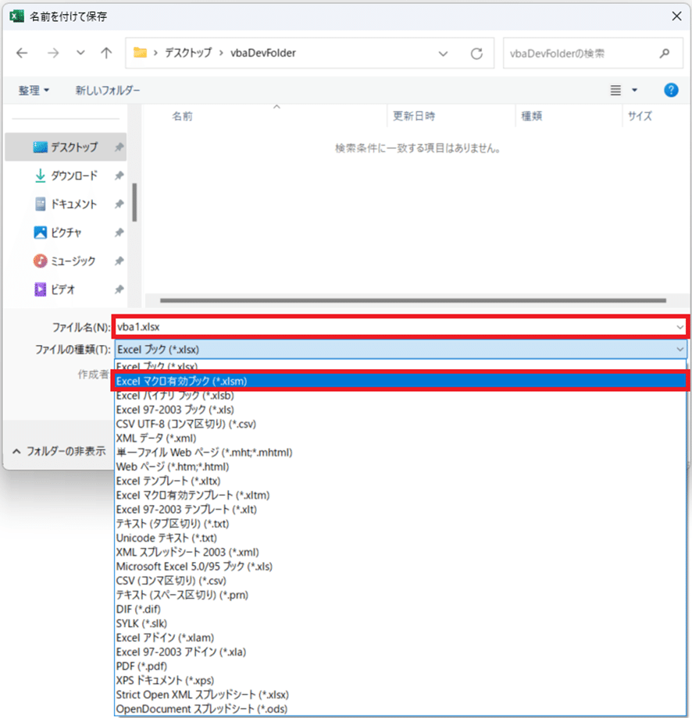Choose テキスト (スペース区切り) (*.prn)
The width and height of the screenshot is (692, 718).
tap(401, 595)
